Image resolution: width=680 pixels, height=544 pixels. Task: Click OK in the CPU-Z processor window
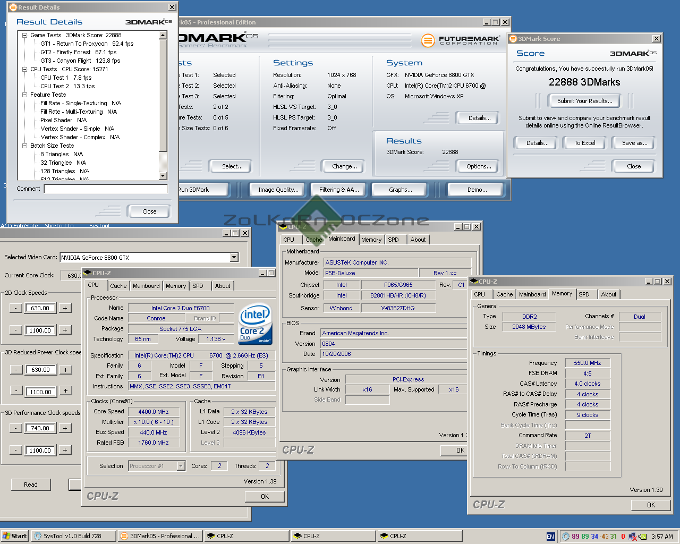(265, 497)
